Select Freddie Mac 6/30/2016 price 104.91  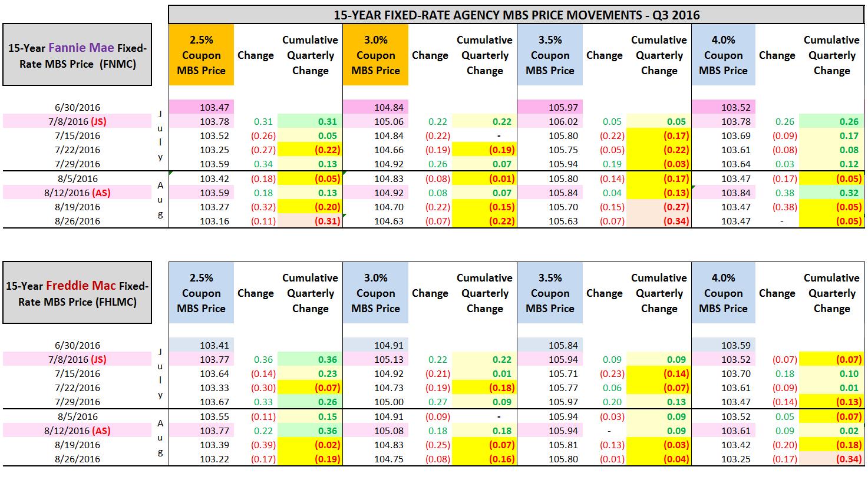375,345
